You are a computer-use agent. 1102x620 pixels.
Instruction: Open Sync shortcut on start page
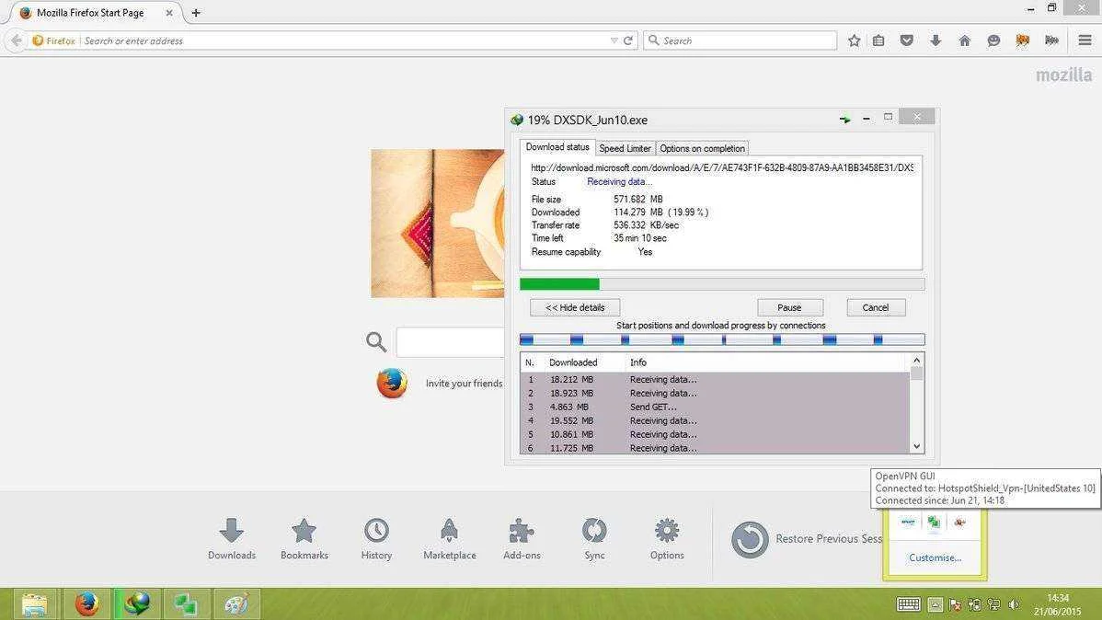click(x=594, y=539)
